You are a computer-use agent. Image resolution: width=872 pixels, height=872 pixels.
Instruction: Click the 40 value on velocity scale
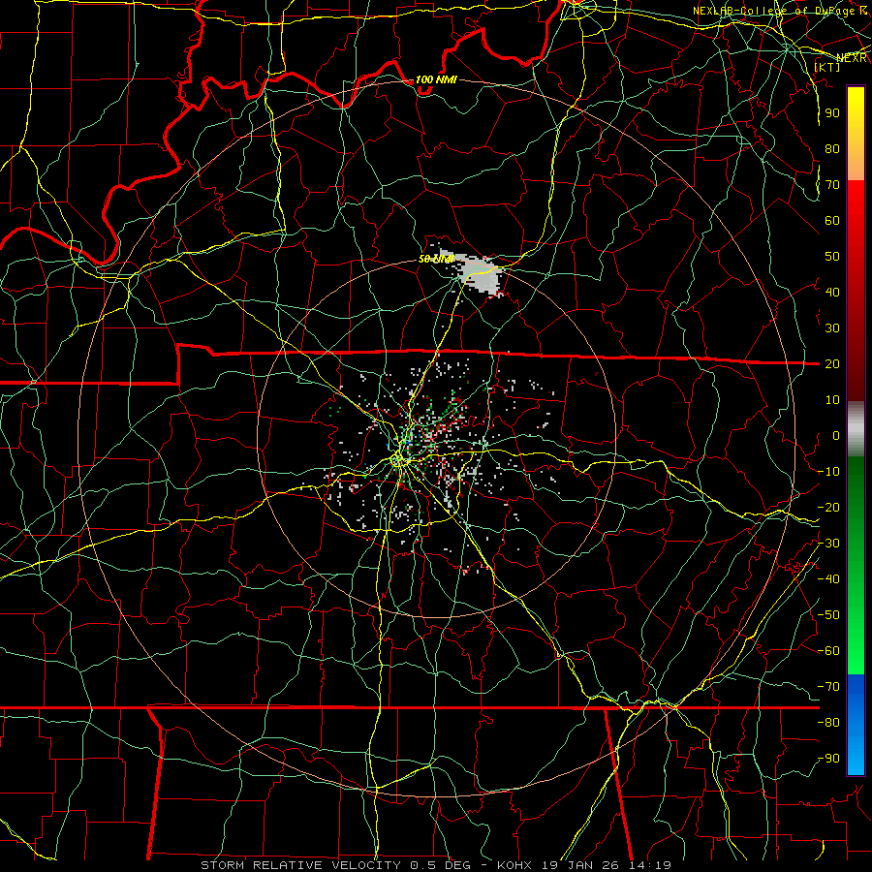[832, 292]
